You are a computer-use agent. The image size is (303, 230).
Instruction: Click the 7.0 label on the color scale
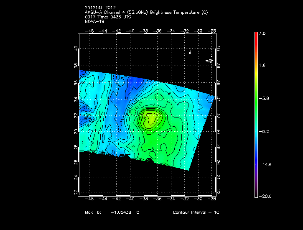[x=261, y=33]
